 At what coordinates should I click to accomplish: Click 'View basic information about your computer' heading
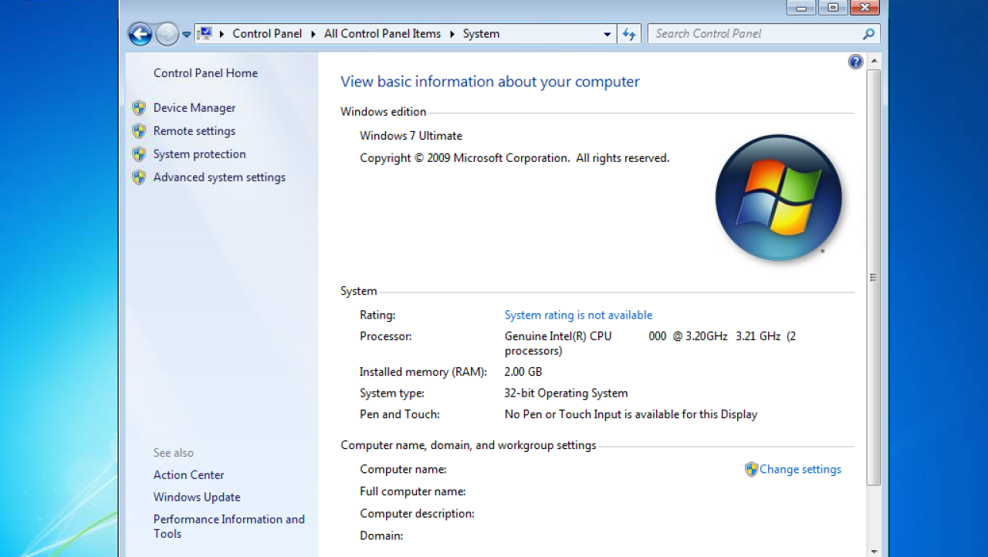490,82
